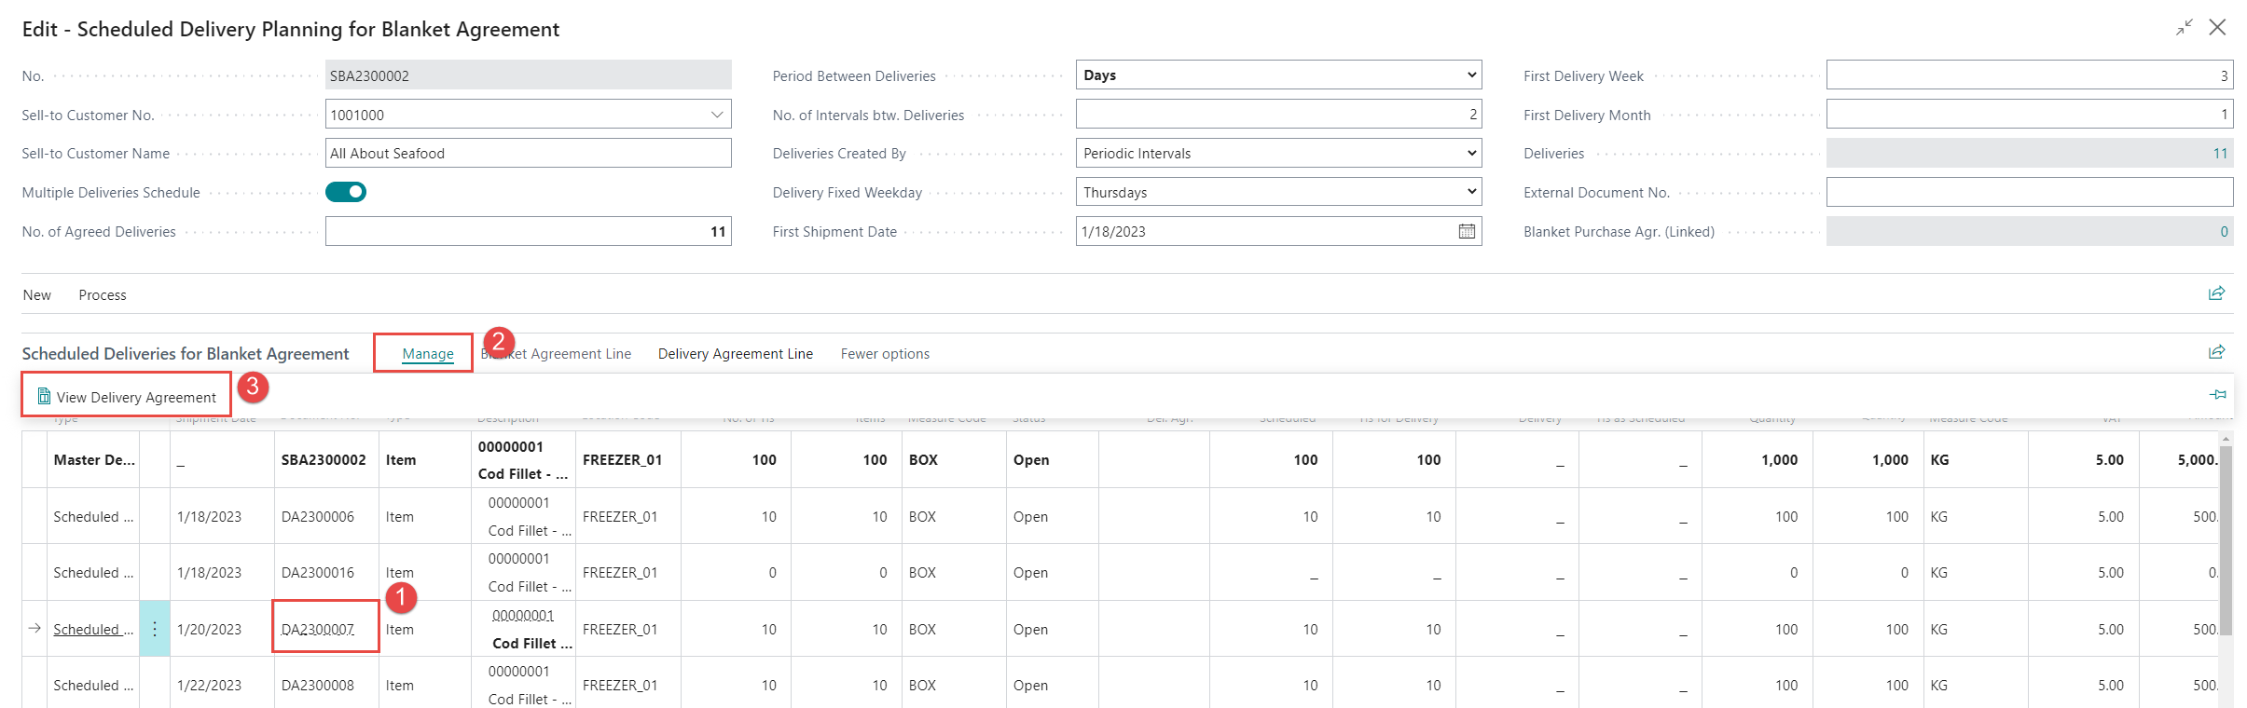Close the Scheduled Delivery Planning dialog
This screenshot has height=708, width=2247.
point(2217,28)
